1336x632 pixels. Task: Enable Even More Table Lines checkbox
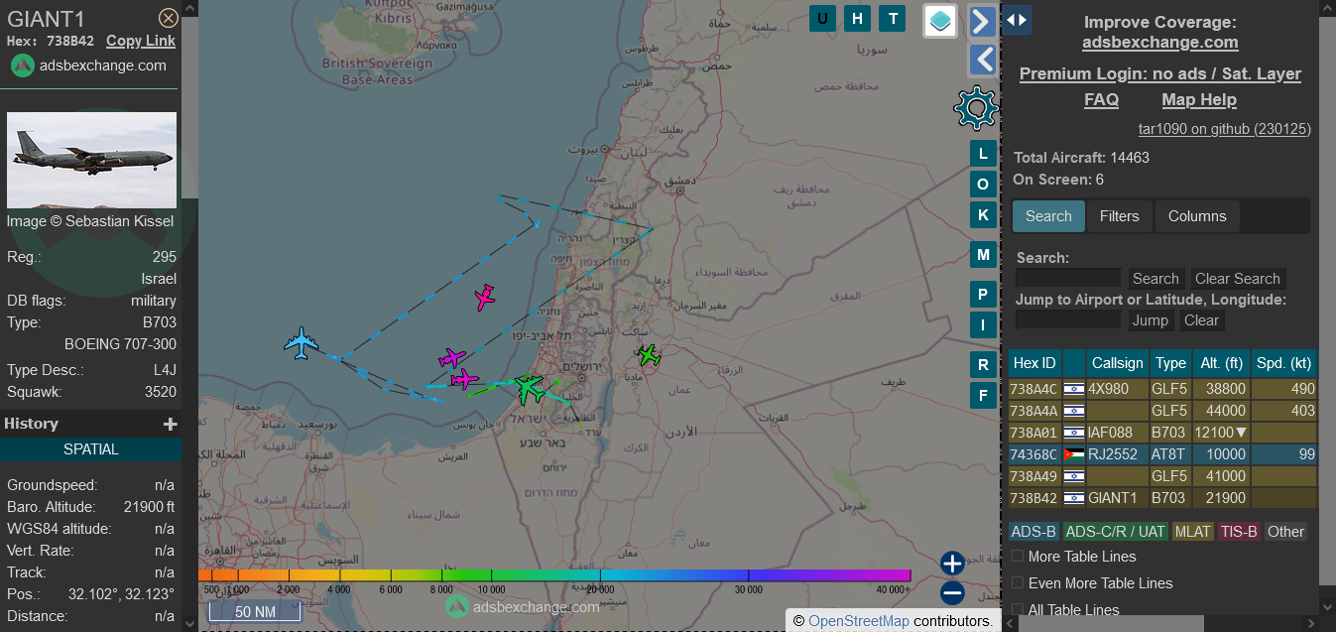coord(1017,583)
